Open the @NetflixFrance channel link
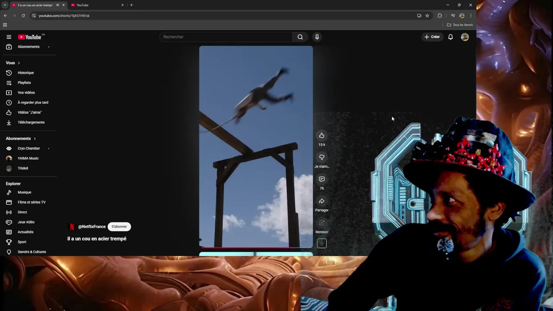Viewport: 553px width, 311px height. [92, 226]
